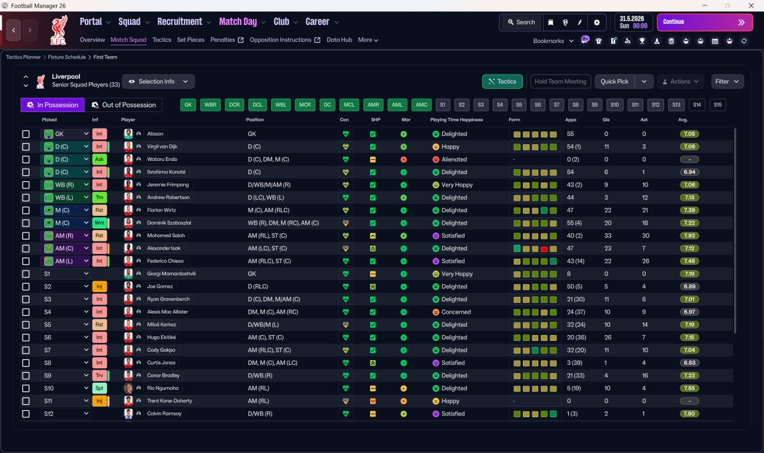
Task: Open the settings gear in top toolbar
Action: [x=597, y=22]
